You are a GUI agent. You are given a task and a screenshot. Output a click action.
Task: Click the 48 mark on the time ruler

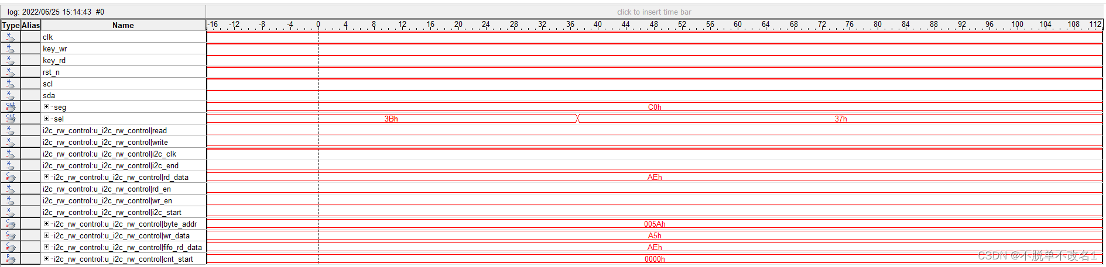(654, 25)
